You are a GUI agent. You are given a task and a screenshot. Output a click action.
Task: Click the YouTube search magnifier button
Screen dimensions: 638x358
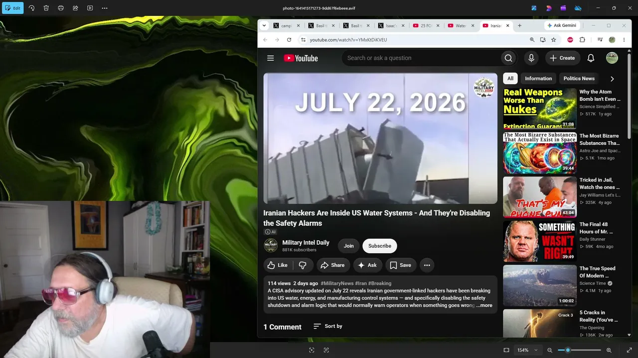pos(508,58)
